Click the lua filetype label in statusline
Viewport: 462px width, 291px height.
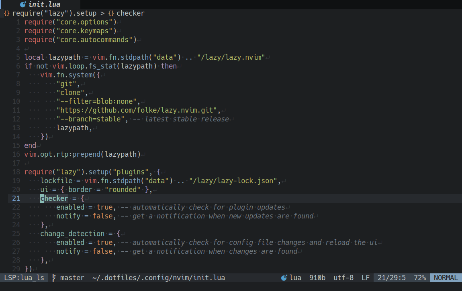(296, 278)
